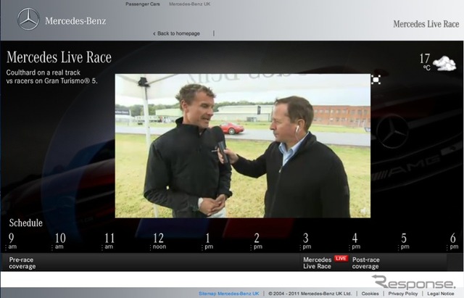
Task: Click the red LIVE badge
Action: (341, 258)
